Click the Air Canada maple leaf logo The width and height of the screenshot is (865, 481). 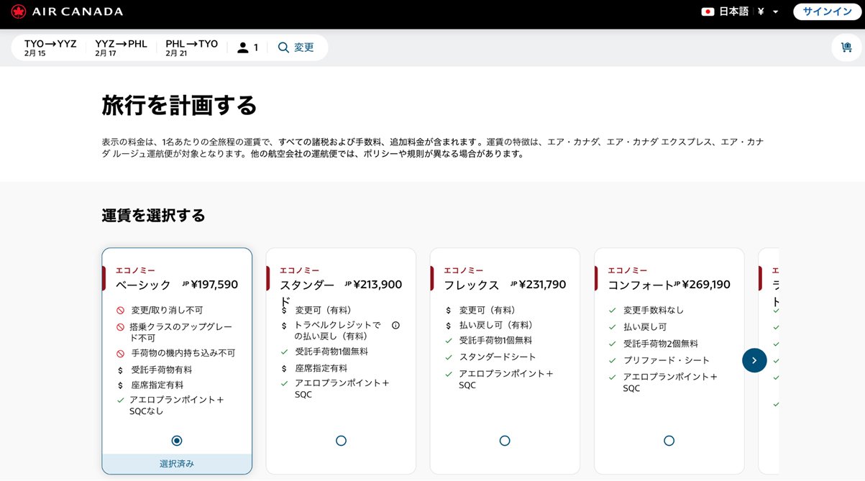click(x=19, y=12)
